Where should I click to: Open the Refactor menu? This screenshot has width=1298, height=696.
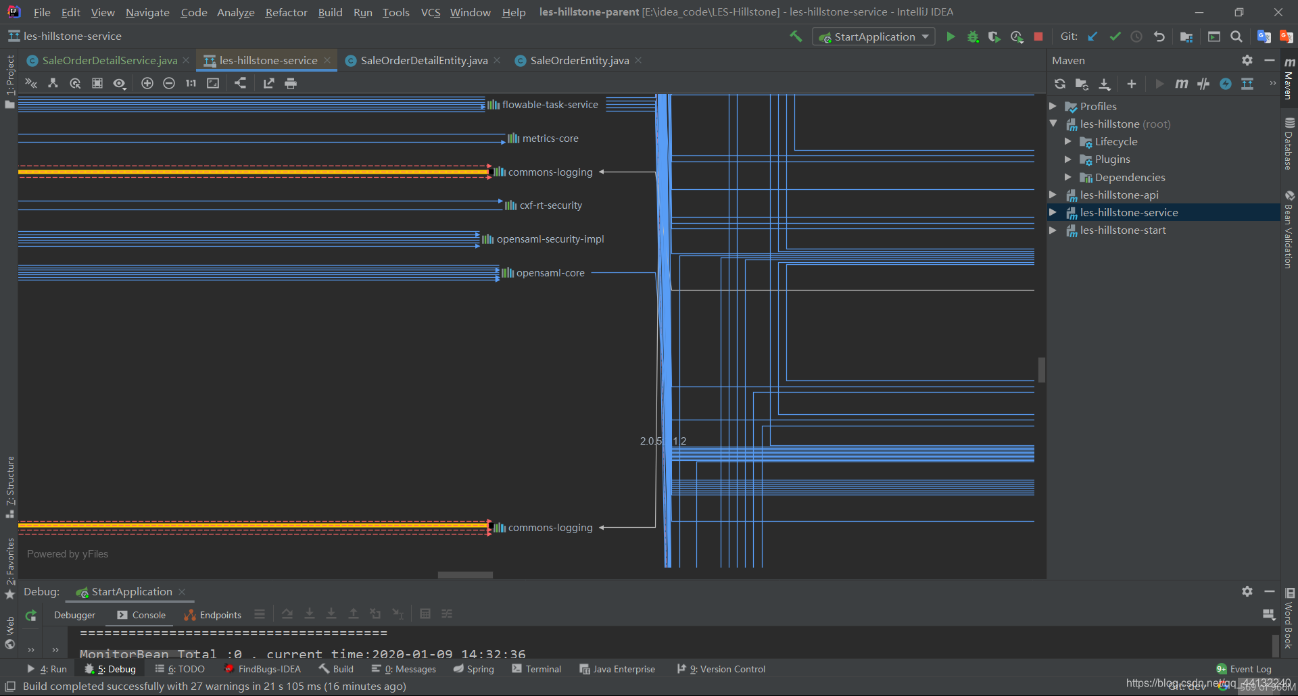pos(286,12)
